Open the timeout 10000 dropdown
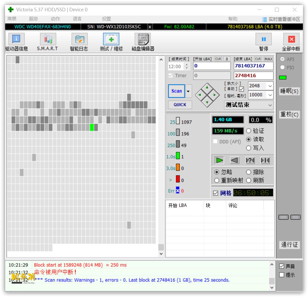This screenshot has width=308, height=305. (270, 95)
